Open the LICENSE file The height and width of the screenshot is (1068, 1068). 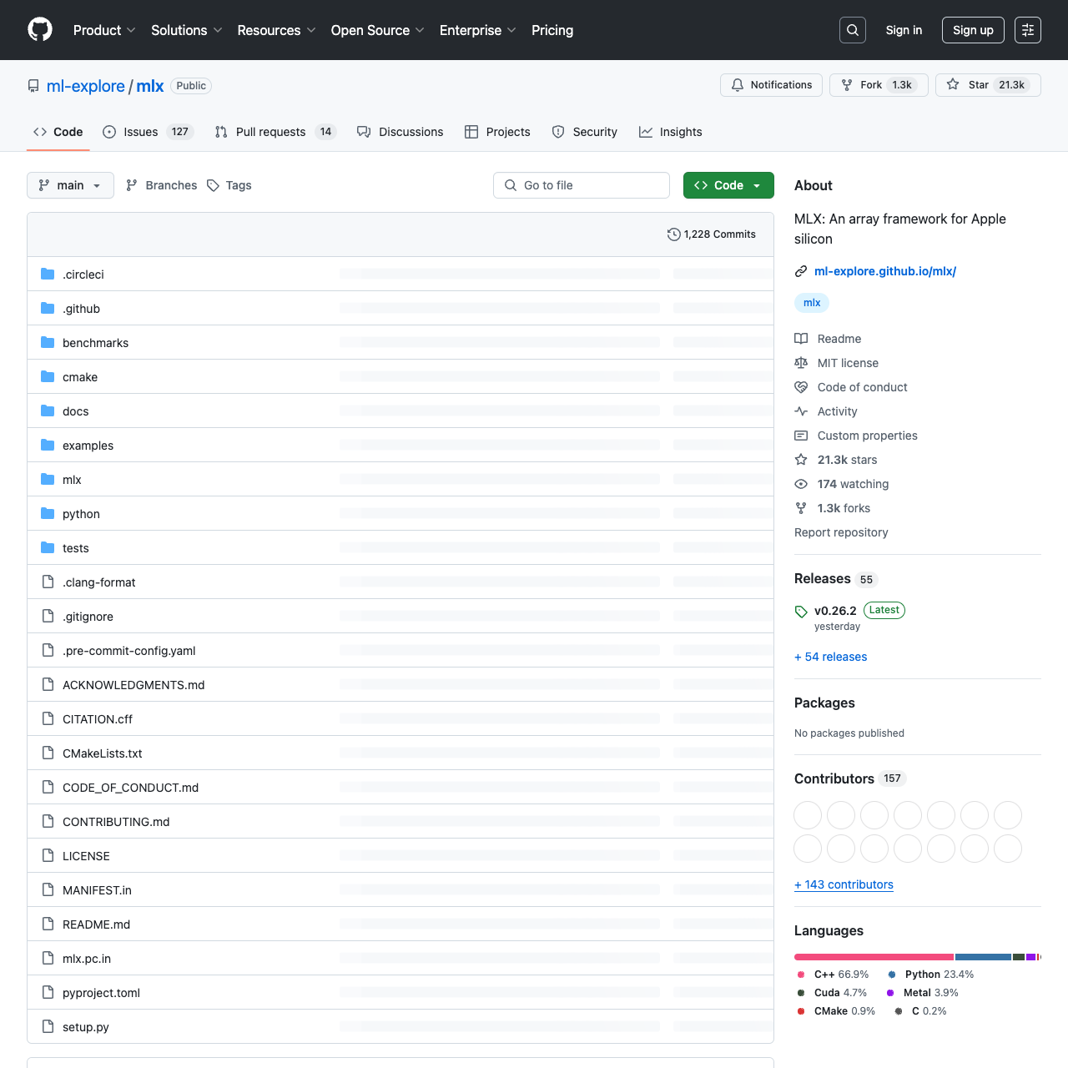[86, 856]
